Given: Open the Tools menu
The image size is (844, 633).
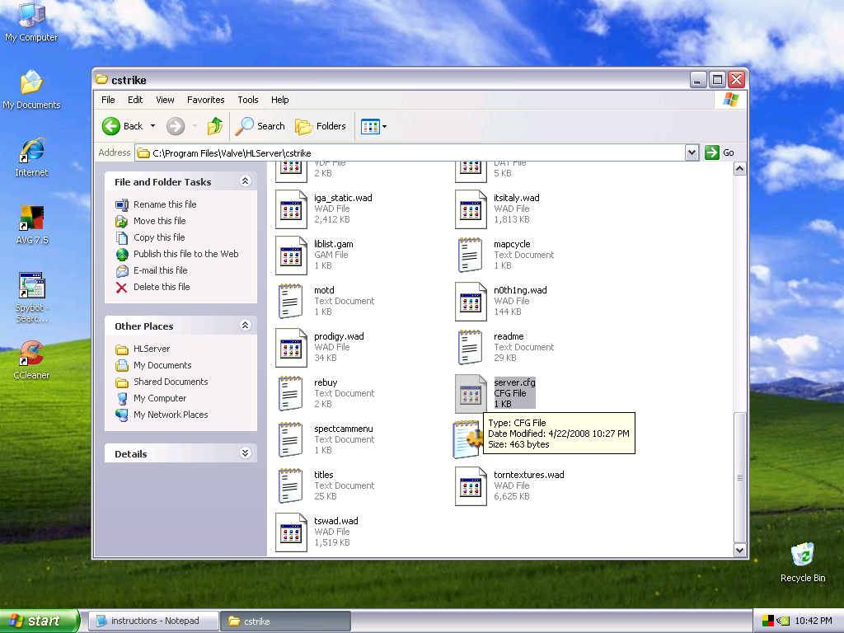Looking at the screenshot, I should click(247, 100).
